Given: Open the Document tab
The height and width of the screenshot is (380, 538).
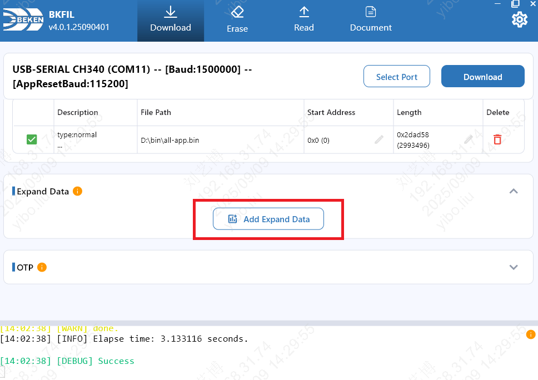Looking at the screenshot, I should coord(371,21).
